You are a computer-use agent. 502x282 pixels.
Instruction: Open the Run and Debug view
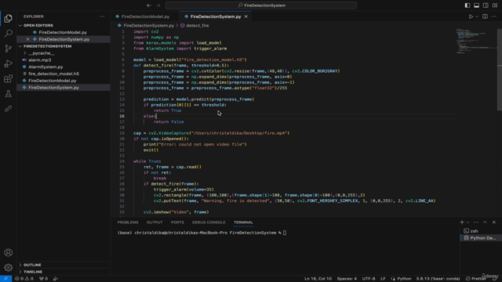9,63
